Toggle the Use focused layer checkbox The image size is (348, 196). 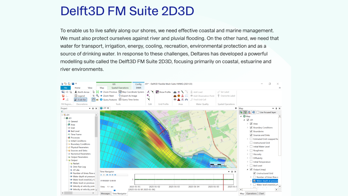click(x=258, y=112)
